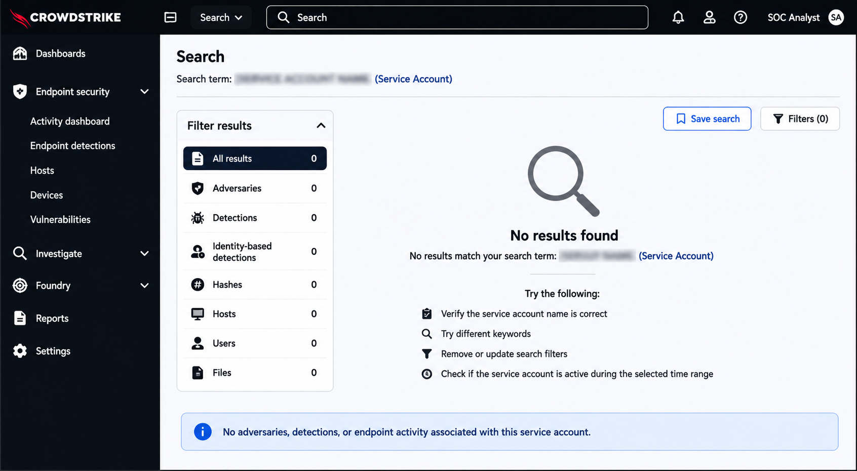Collapse the Endpoint security section

pos(144,92)
